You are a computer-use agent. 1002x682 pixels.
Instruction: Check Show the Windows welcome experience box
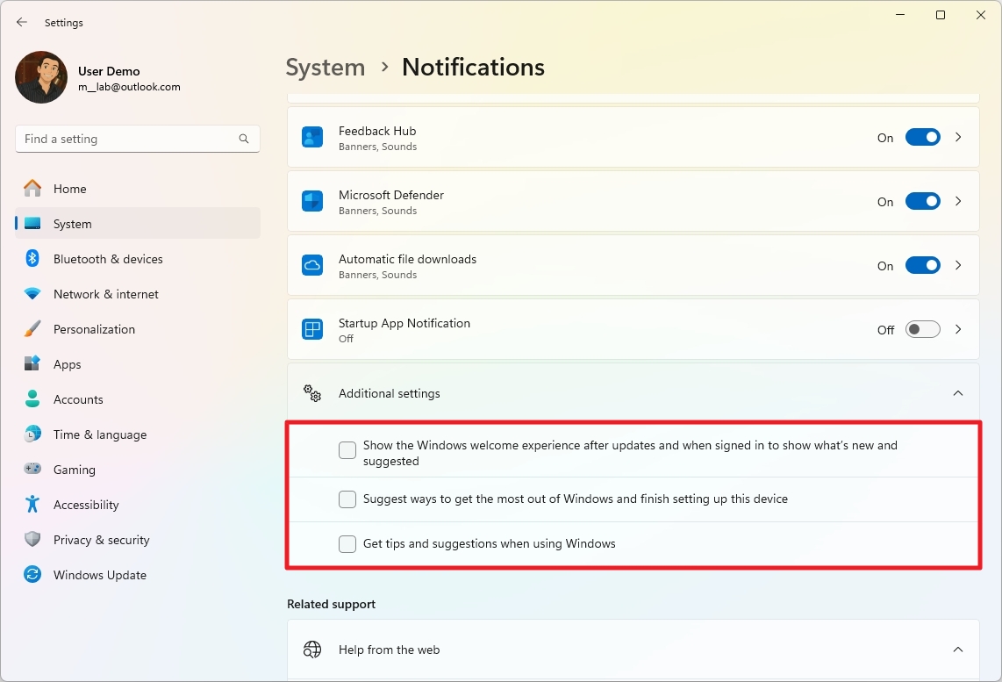click(x=347, y=451)
